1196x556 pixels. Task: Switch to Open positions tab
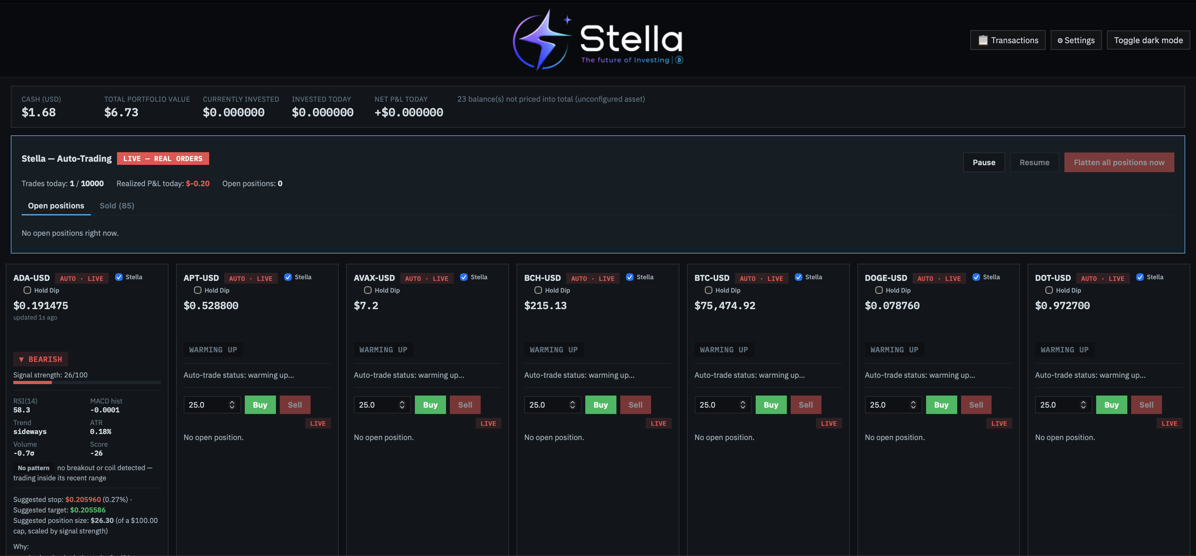click(56, 206)
